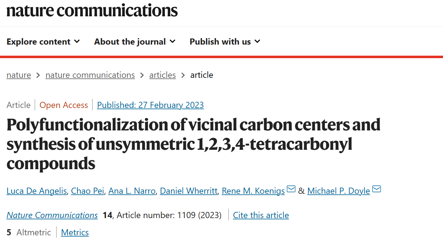Open author Luca De Angelis

coord(37,191)
